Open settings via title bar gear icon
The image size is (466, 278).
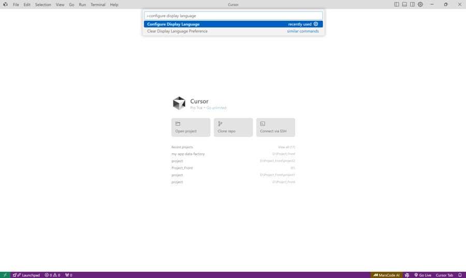420,5
